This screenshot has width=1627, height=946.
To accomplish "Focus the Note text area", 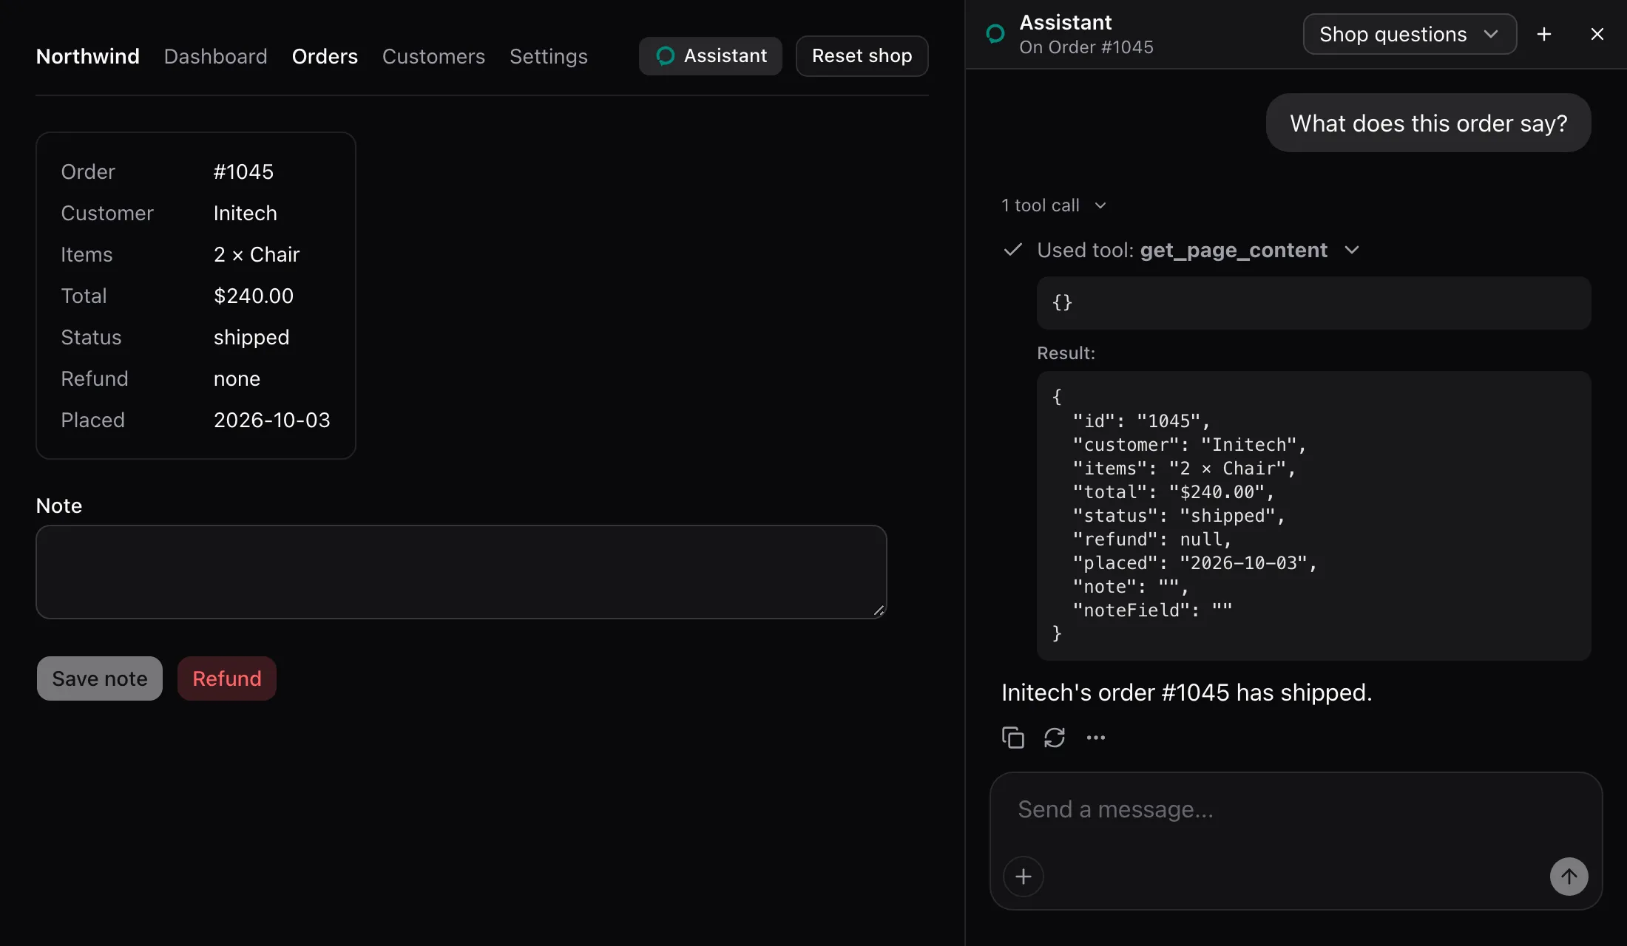I will point(461,572).
